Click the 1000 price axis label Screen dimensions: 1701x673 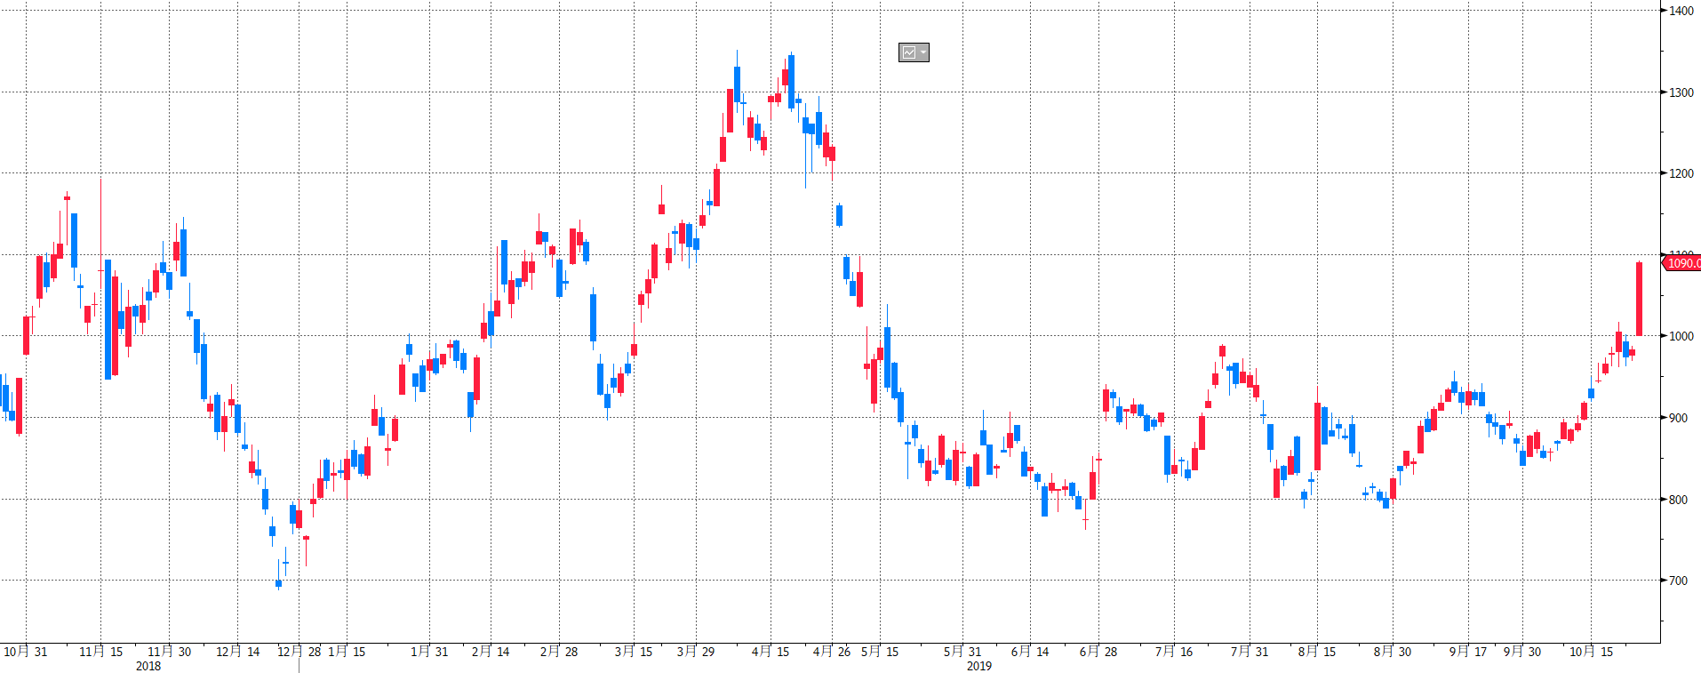click(x=1681, y=336)
